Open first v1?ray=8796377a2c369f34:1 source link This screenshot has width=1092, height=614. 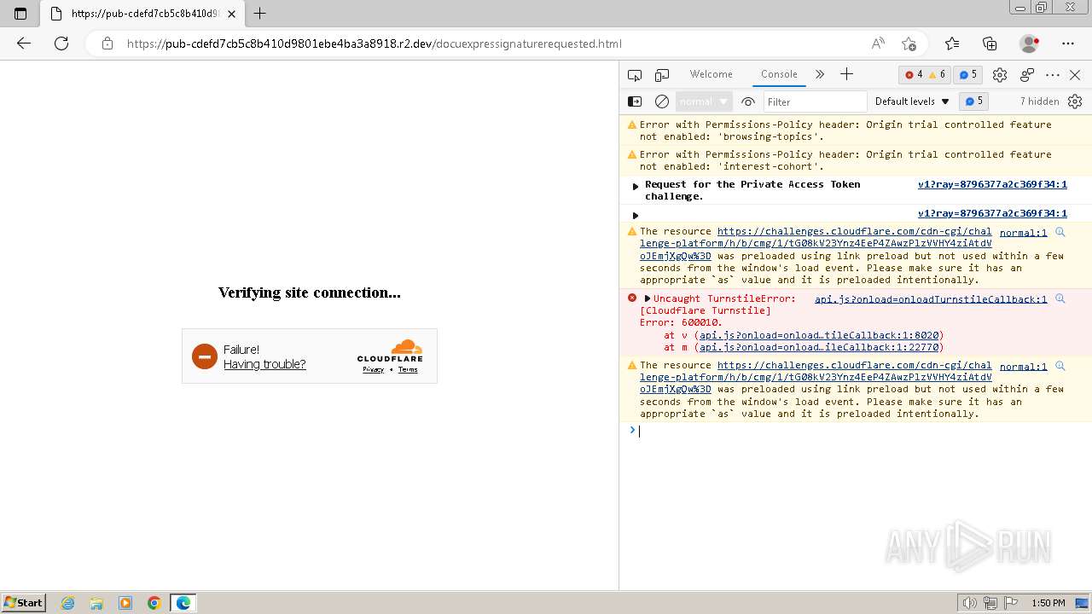[x=992, y=184]
